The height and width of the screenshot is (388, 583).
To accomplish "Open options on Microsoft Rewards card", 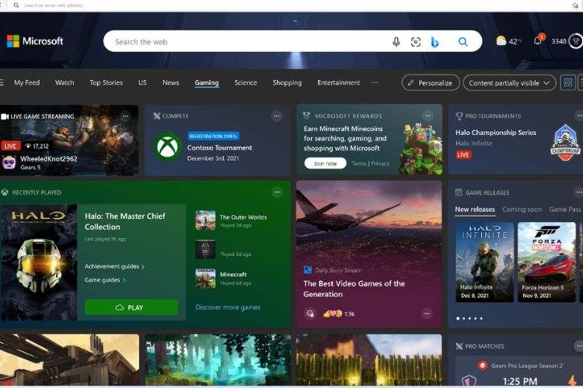I will click(x=428, y=116).
